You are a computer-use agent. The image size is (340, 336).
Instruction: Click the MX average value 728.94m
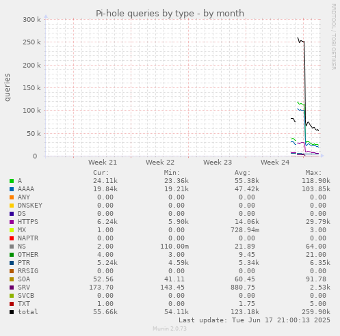click(x=245, y=230)
